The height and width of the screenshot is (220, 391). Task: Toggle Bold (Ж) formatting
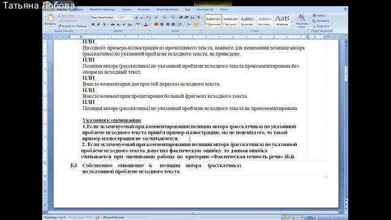(x=93, y=24)
